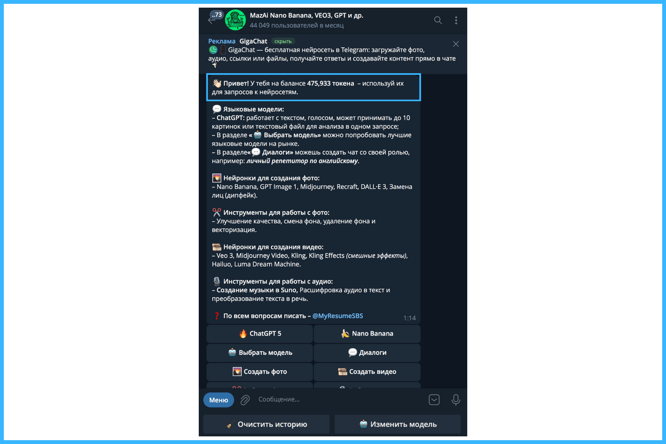Select the ChatGPT 5 inline button
666x444 pixels.
pyautogui.click(x=260, y=334)
